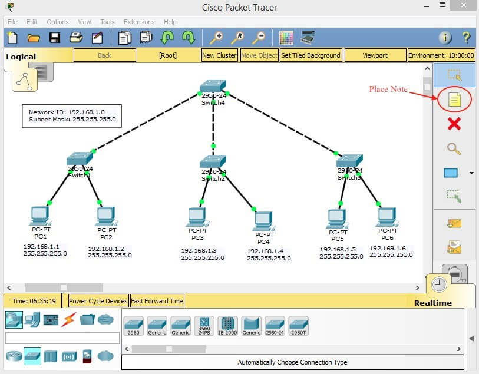Viewport: 479px width, 374px height.
Task: Pick the IE 2000 switch device
Action: coord(227,326)
